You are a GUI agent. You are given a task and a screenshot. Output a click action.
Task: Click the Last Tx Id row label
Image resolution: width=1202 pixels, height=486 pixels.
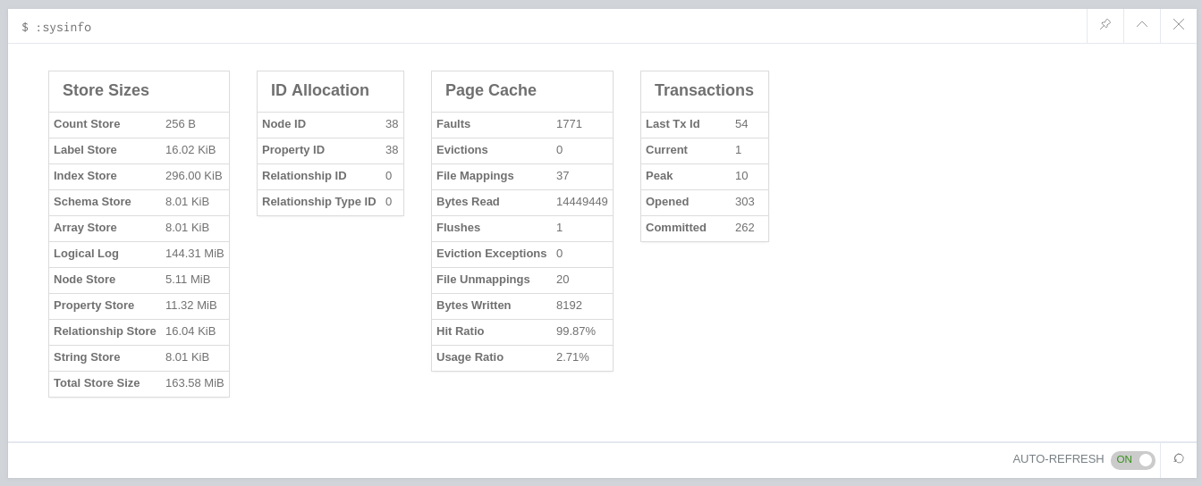(673, 124)
